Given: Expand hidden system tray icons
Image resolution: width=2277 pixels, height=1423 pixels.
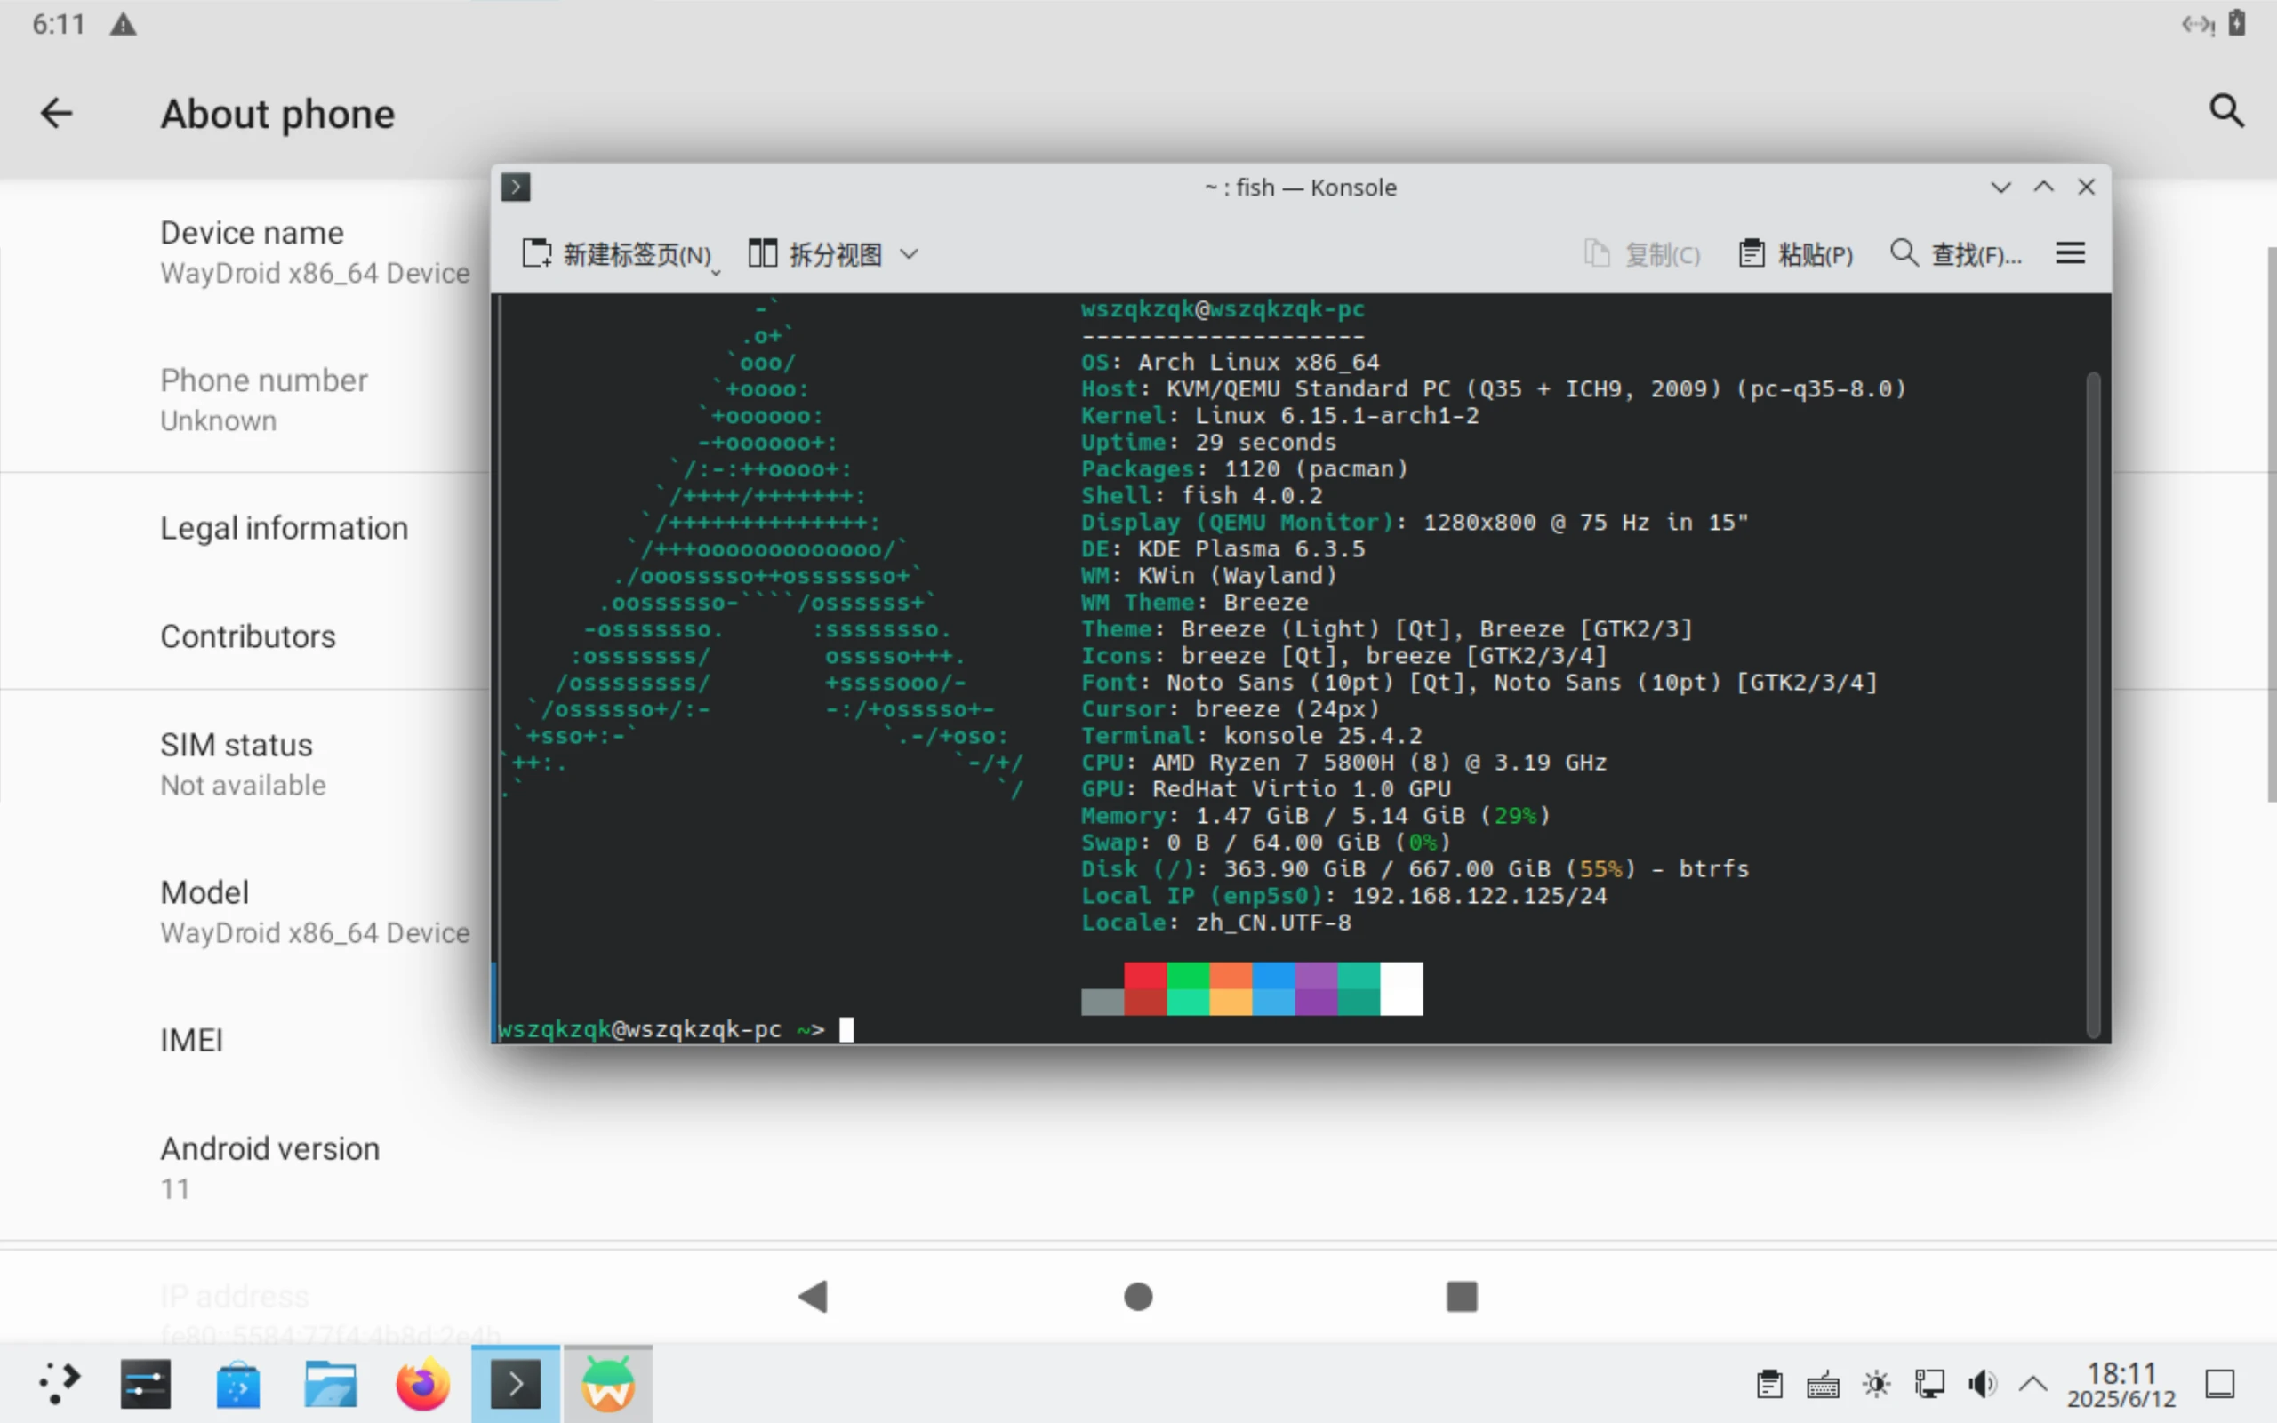Looking at the screenshot, I should (2033, 1385).
